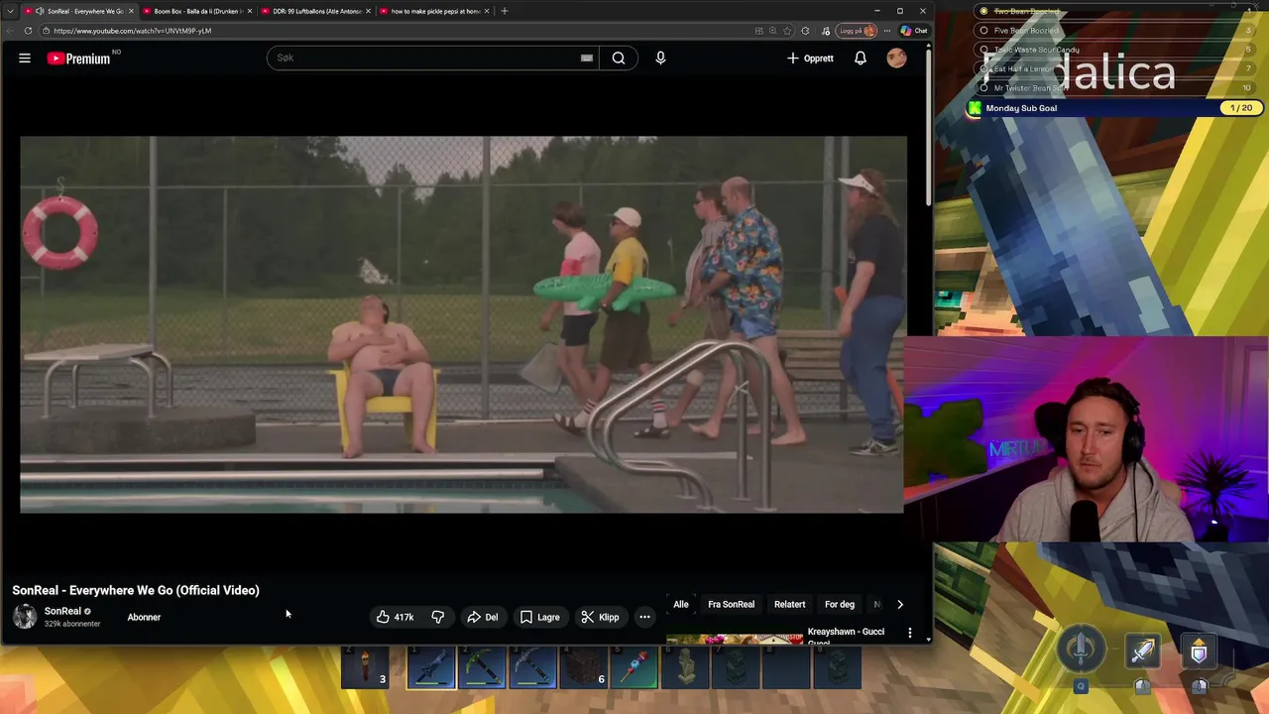
Task: Create a clip with the 'Klipp' button
Action: 600,617
